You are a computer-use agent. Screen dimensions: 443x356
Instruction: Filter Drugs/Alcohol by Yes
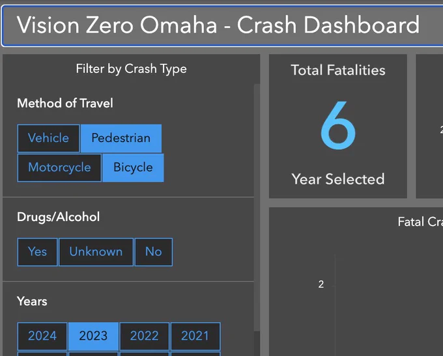[x=37, y=252]
